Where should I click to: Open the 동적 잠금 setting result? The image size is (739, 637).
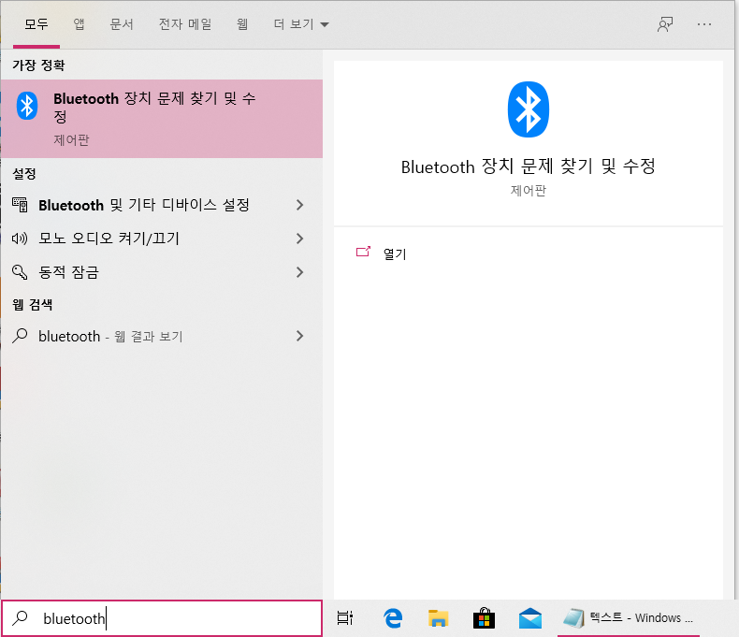coord(162,272)
